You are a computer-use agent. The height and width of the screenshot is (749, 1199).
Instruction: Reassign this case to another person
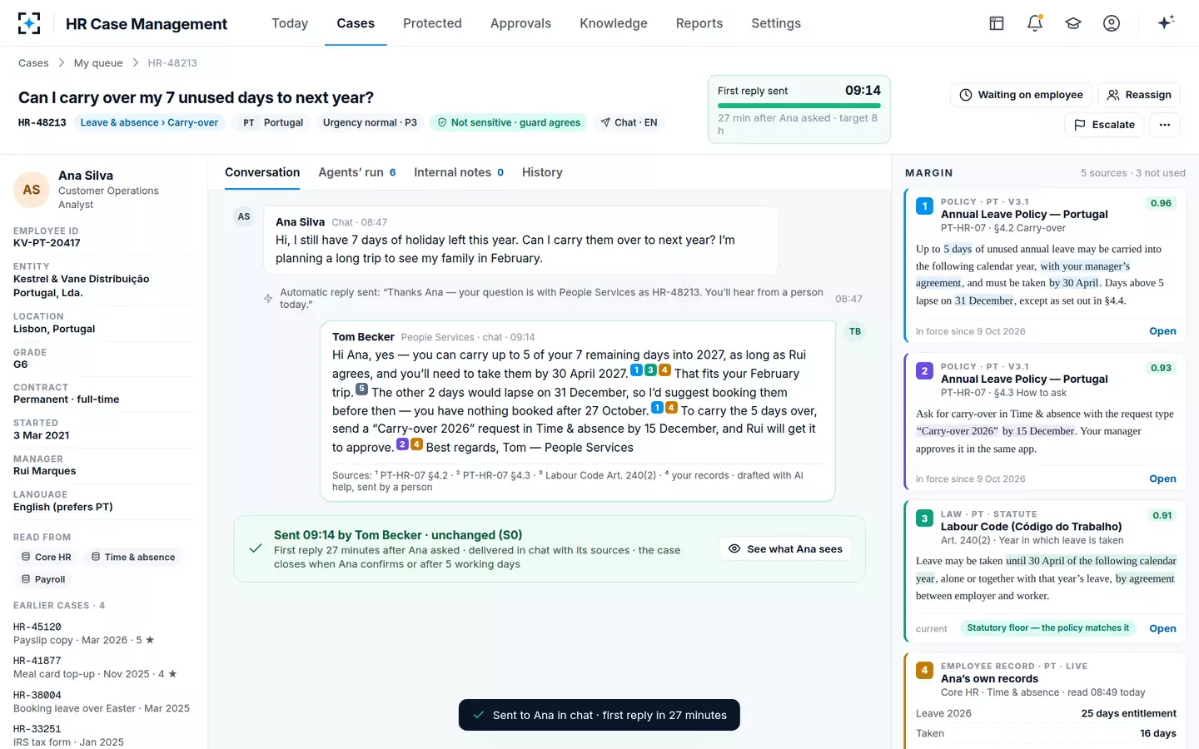(1139, 95)
